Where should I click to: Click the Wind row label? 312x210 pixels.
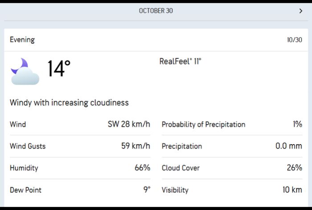tap(18, 125)
